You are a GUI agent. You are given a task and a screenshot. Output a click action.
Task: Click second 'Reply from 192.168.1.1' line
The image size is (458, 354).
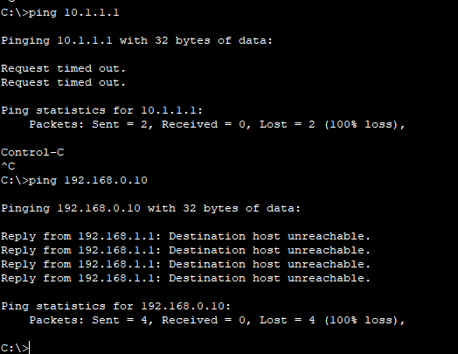coord(185,250)
